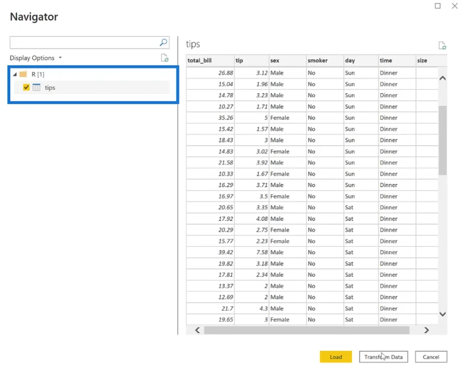Image resolution: width=460 pixels, height=370 pixels.
Task: Click the 3.18 tip cell
Action: 251,264
